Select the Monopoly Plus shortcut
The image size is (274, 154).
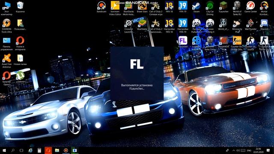pos(237,26)
